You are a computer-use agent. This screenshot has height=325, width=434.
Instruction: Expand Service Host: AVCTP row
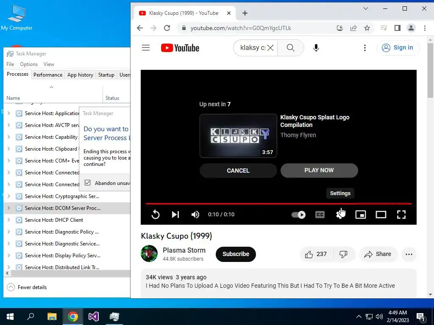coord(8,125)
